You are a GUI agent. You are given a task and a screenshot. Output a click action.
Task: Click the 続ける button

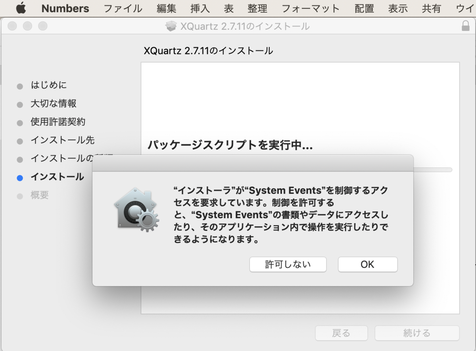click(x=417, y=333)
